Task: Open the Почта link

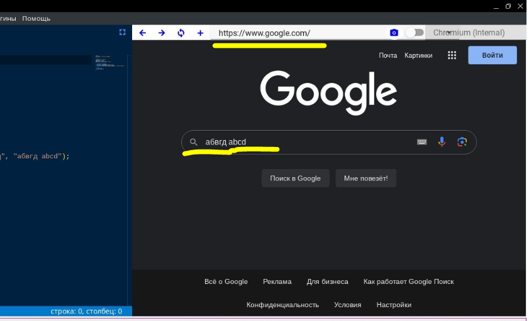Action: tap(387, 55)
